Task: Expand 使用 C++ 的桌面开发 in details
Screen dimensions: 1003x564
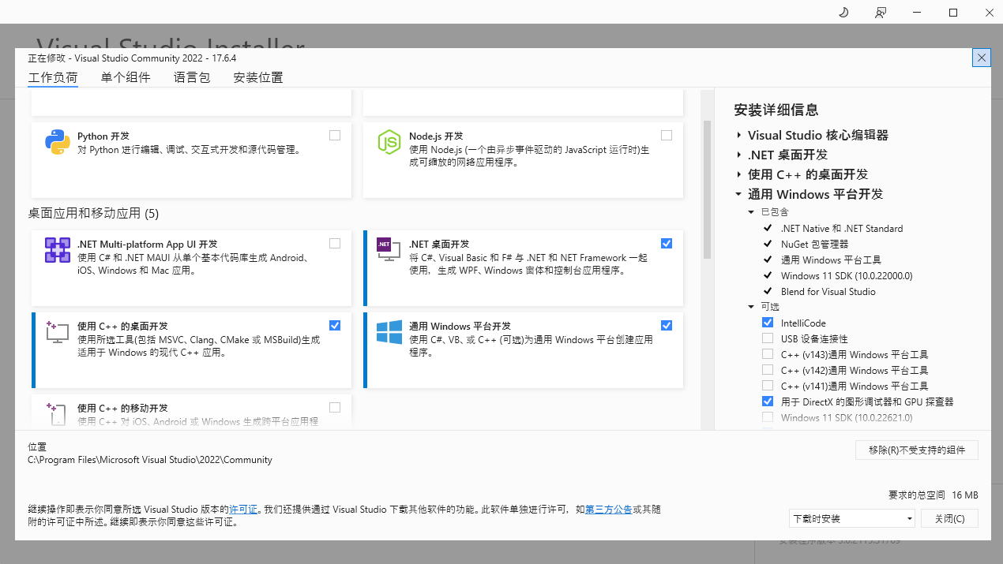Action: tap(738, 175)
